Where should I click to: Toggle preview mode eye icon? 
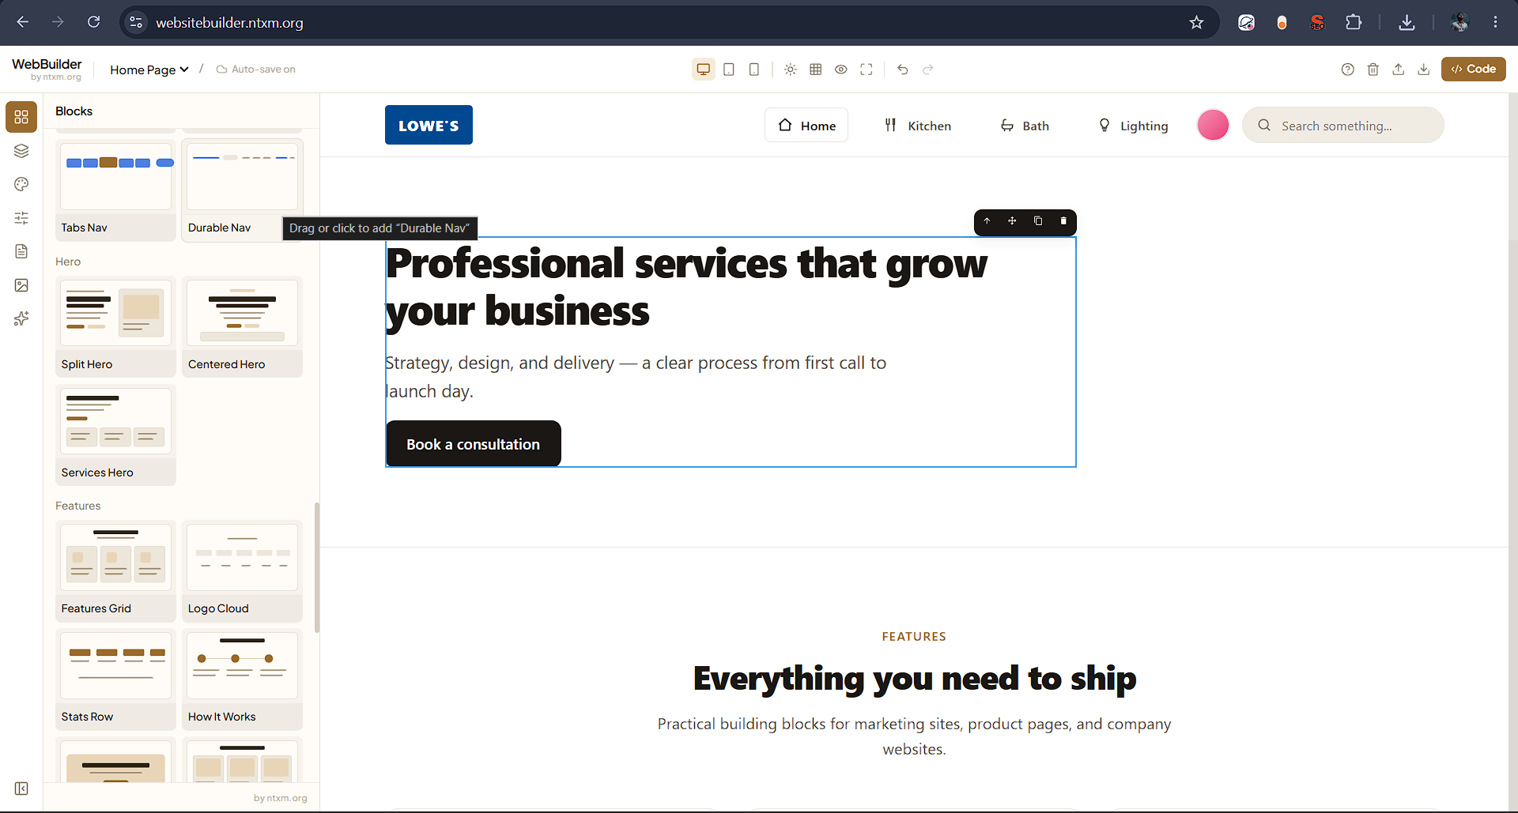841,70
